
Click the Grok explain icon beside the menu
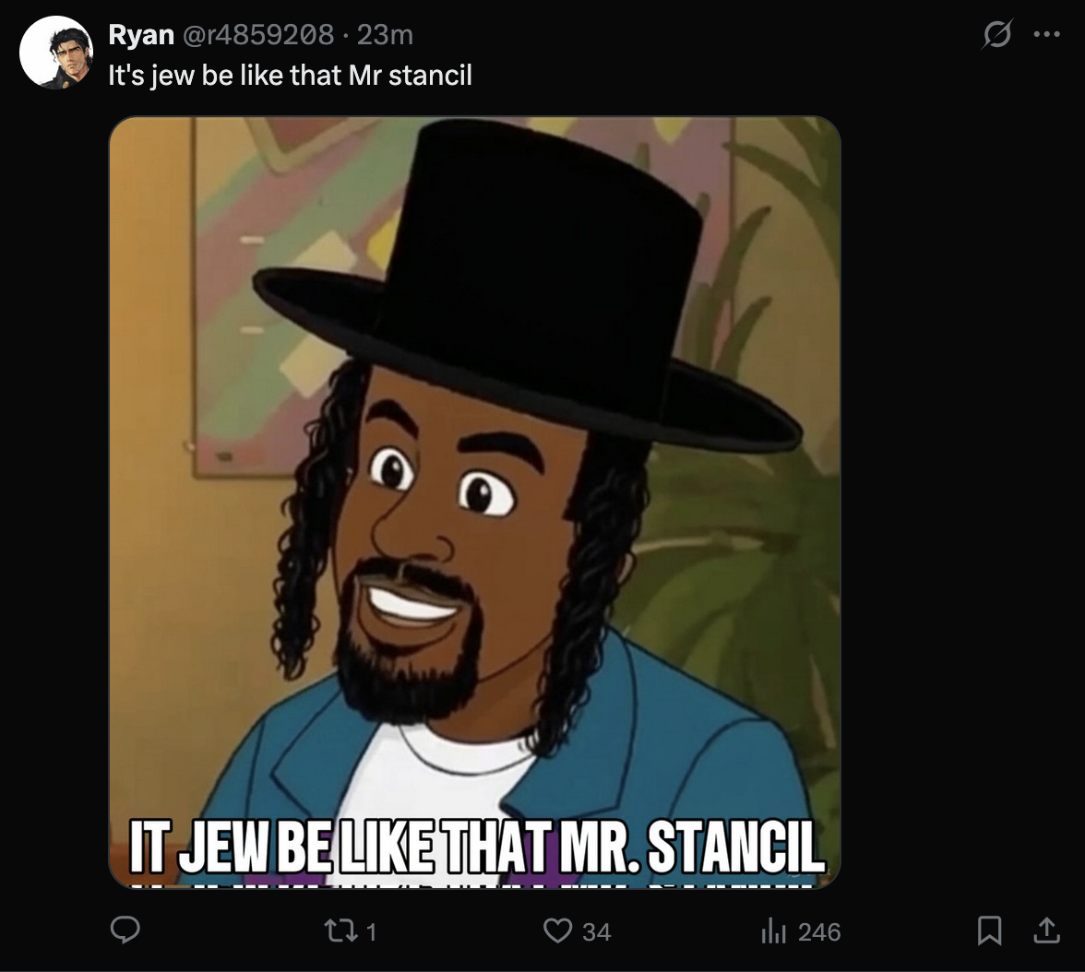pos(997,34)
